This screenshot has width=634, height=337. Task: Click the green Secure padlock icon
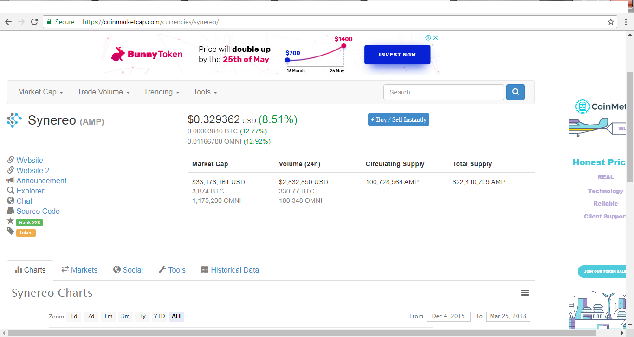[x=50, y=22]
